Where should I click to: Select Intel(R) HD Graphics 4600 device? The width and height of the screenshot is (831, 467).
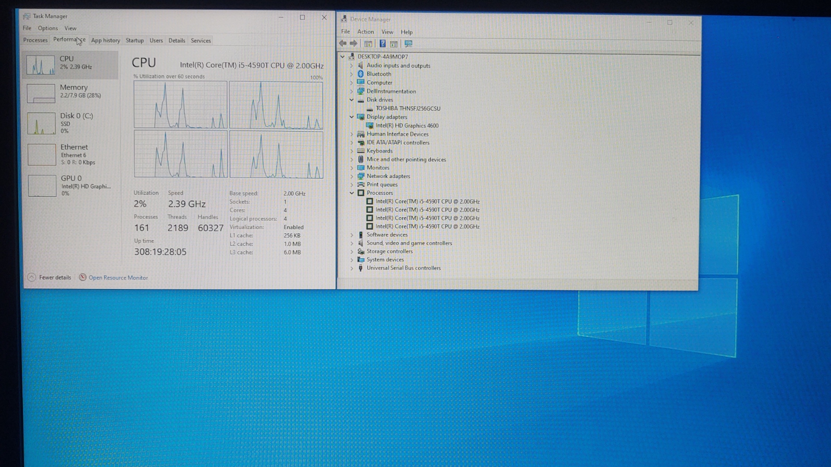[x=406, y=125]
